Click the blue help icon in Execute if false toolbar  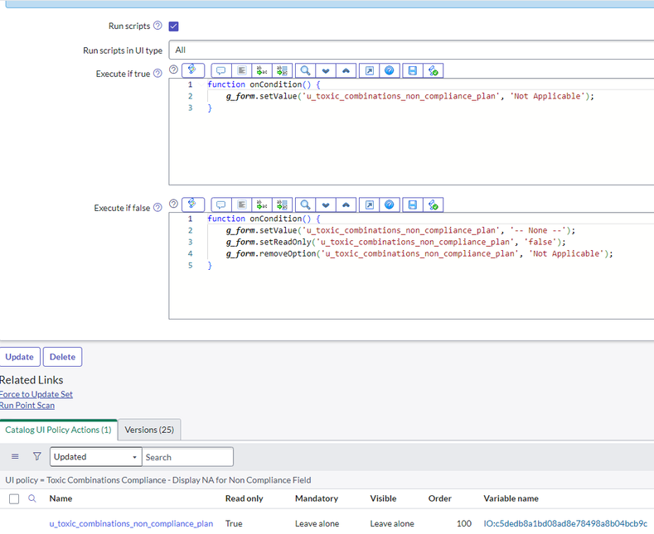coord(389,205)
